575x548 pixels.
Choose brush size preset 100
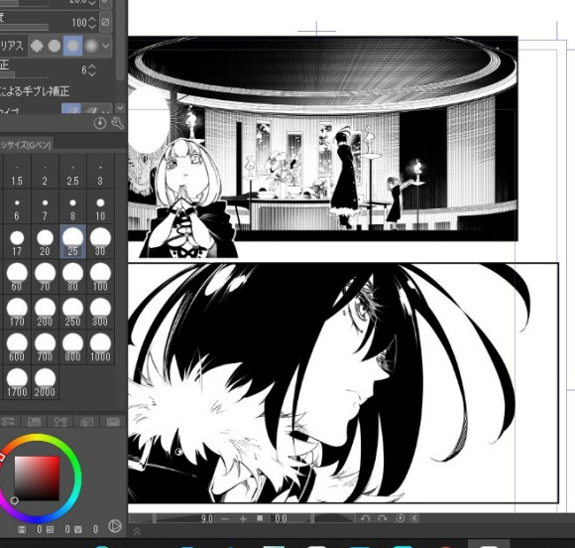pyautogui.click(x=100, y=277)
